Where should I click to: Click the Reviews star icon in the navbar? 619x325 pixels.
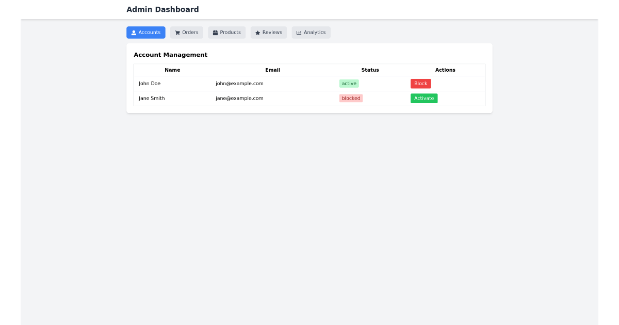click(x=257, y=32)
